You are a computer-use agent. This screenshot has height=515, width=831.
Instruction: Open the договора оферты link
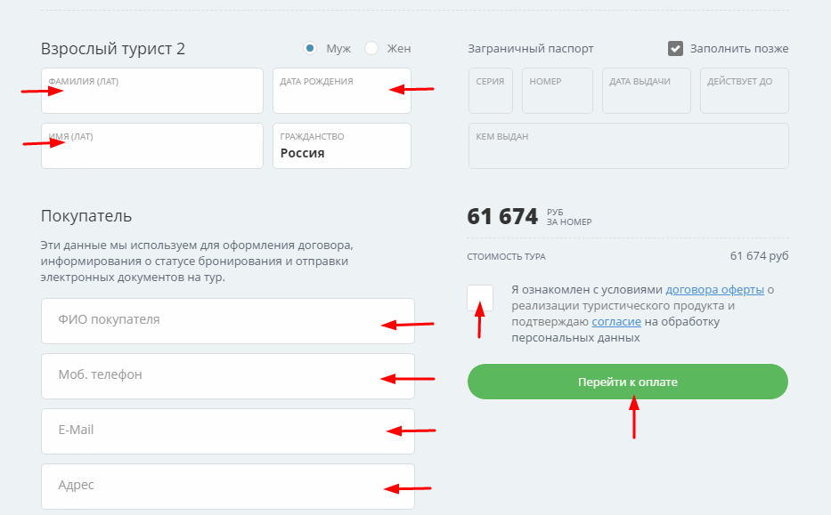(x=714, y=290)
